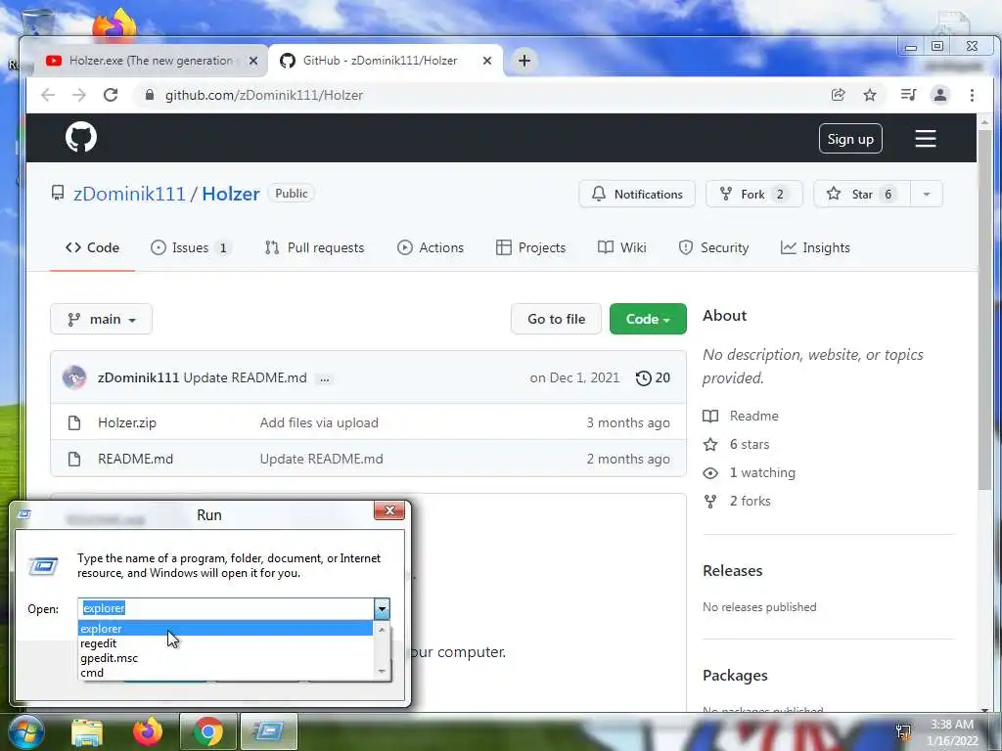Open a new browser tab
Viewport: 1002px width, 751px height.
[524, 61]
